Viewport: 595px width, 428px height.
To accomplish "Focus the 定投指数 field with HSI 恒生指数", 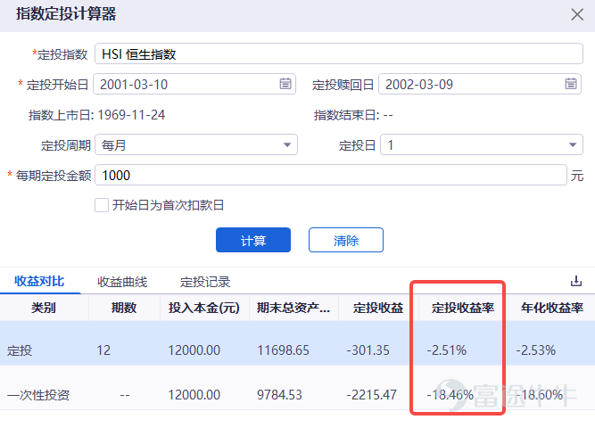I will [339, 53].
